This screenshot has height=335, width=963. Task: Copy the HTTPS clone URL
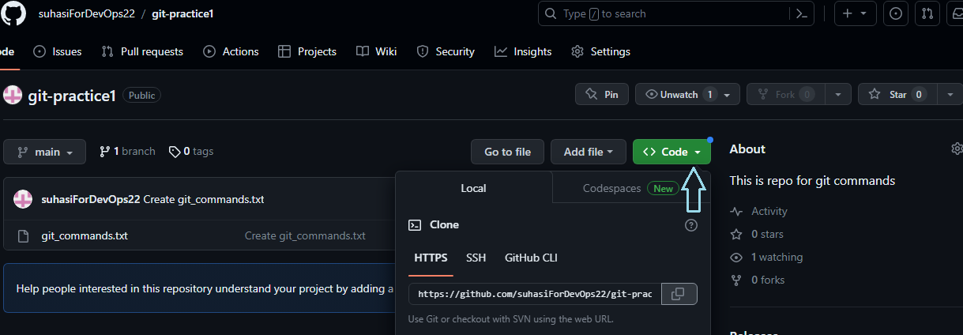click(679, 294)
